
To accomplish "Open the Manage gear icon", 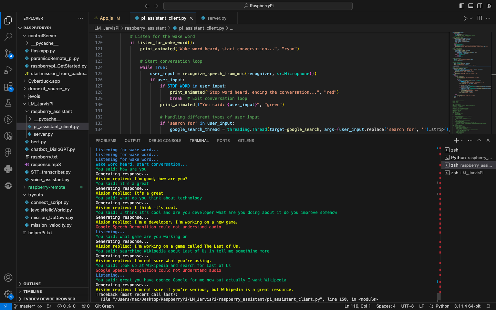I will pos(8,294).
